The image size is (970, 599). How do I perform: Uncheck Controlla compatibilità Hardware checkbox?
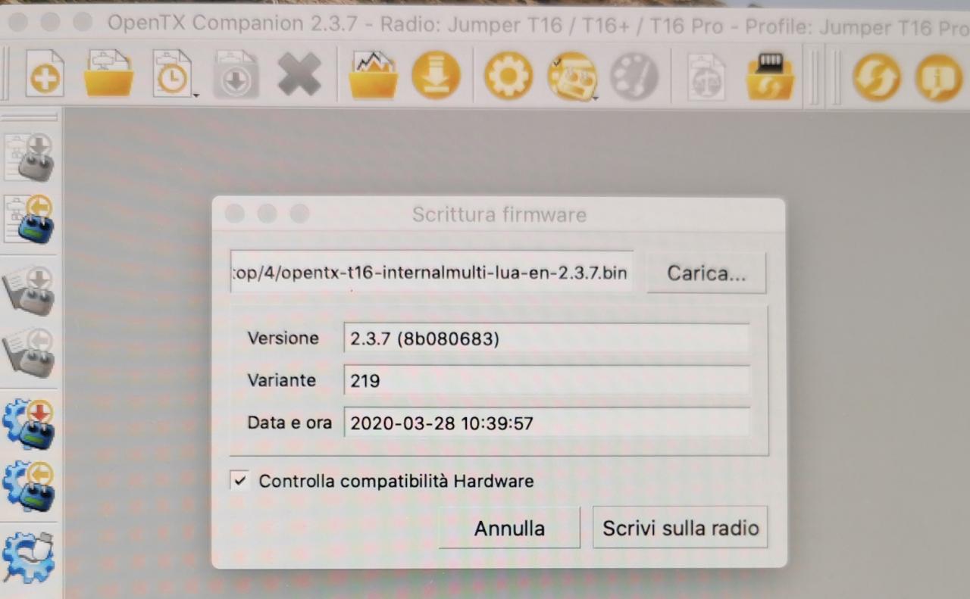click(240, 481)
